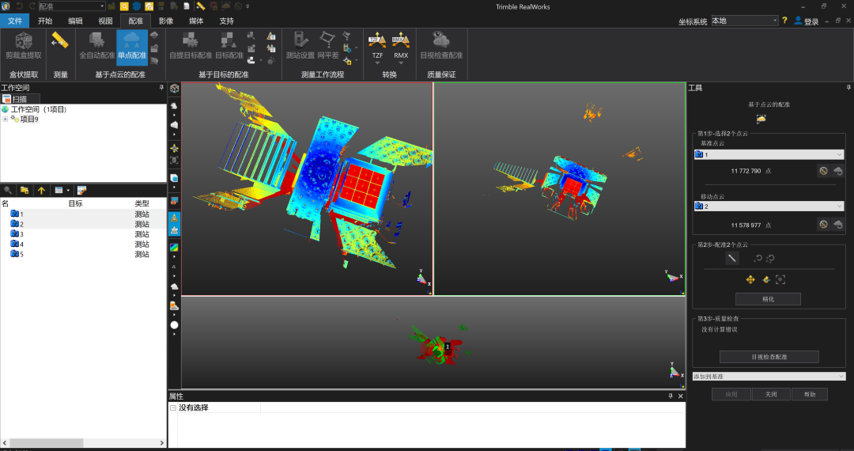Click the blank document icon in quick toolbar
This screenshot has width=854, height=451.
click(x=187, y=6)
